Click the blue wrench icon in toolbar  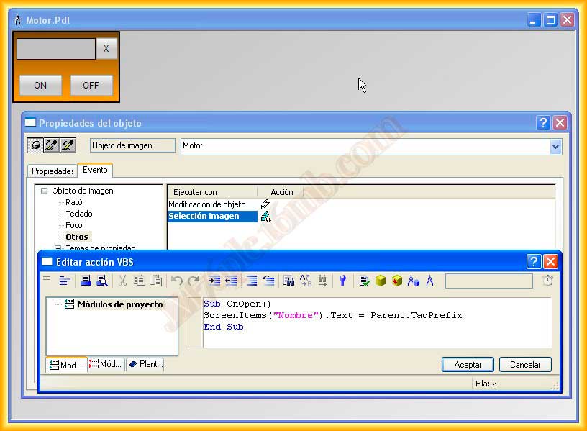pos(342,281)
